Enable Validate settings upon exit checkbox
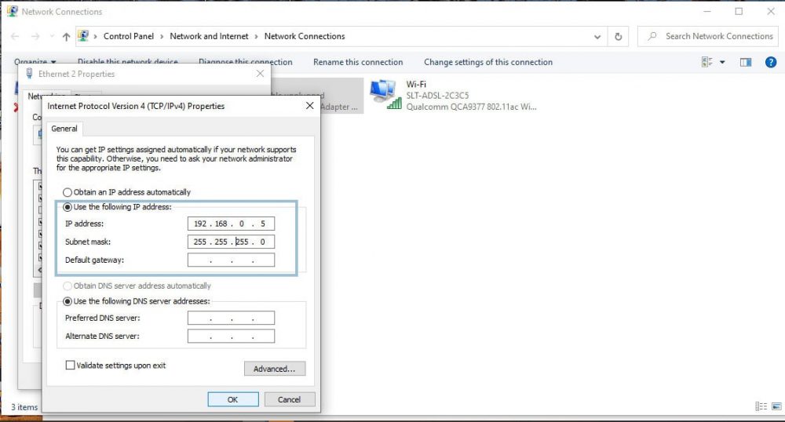The image size is (785, 422). click(x=71, y=366)
